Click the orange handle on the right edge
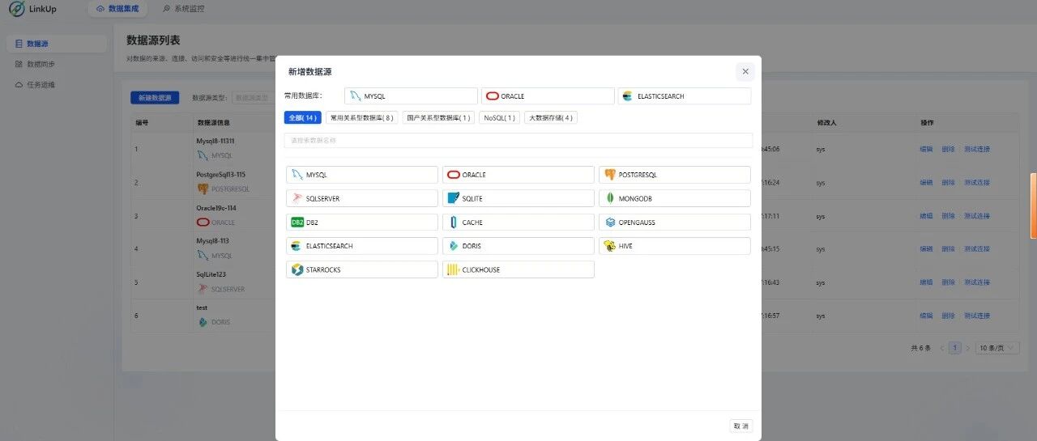This screenshot has width=1037, height=441. [x=1034, y=206]
